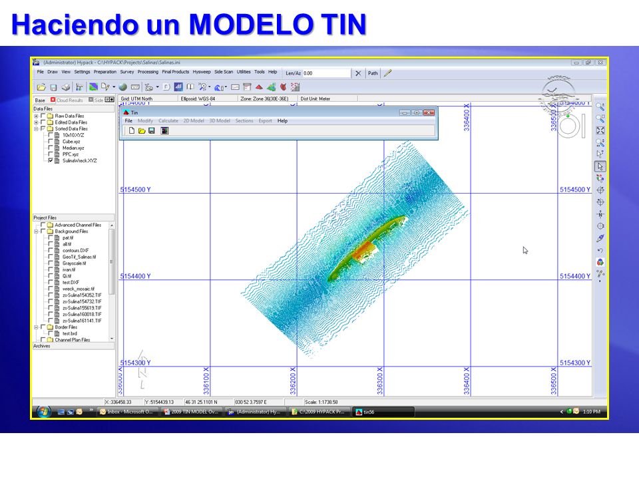Open file folder icon in Tin window
The image size is (639, 479).
click(x=141, y=131)
